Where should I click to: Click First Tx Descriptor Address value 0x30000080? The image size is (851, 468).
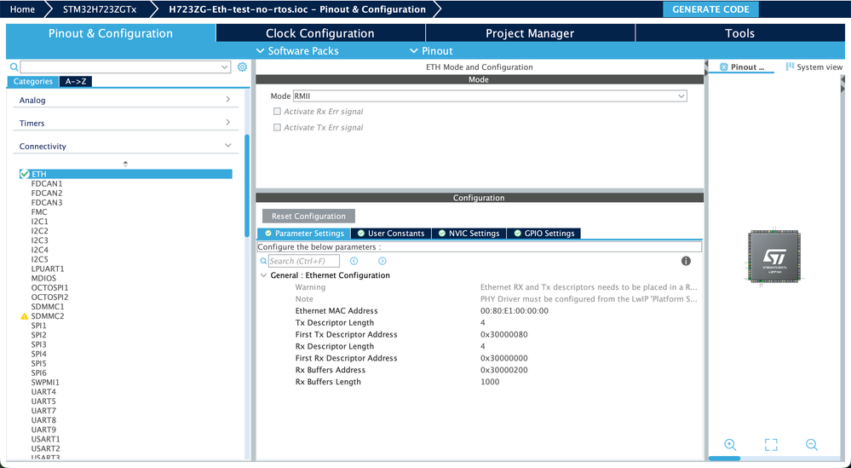pos(504,334)
